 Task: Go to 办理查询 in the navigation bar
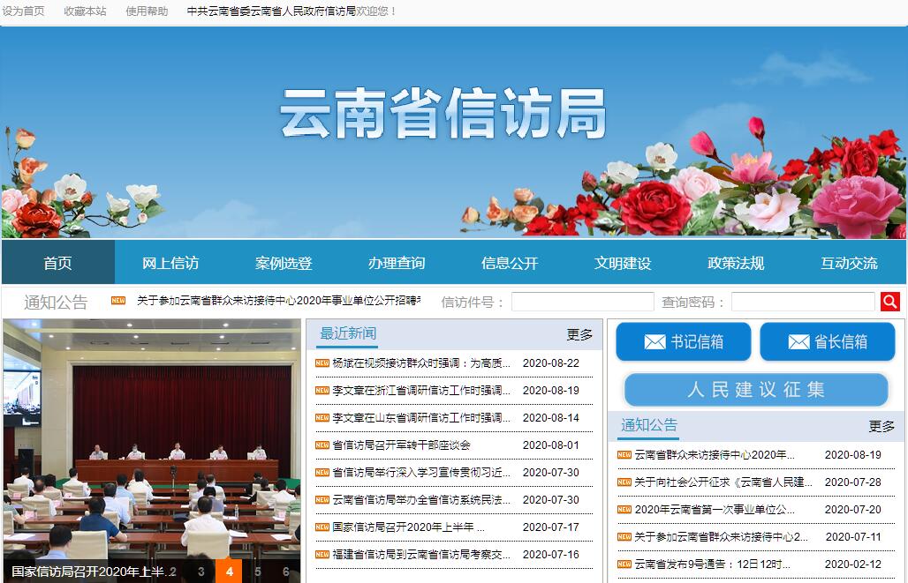[397, 263]
